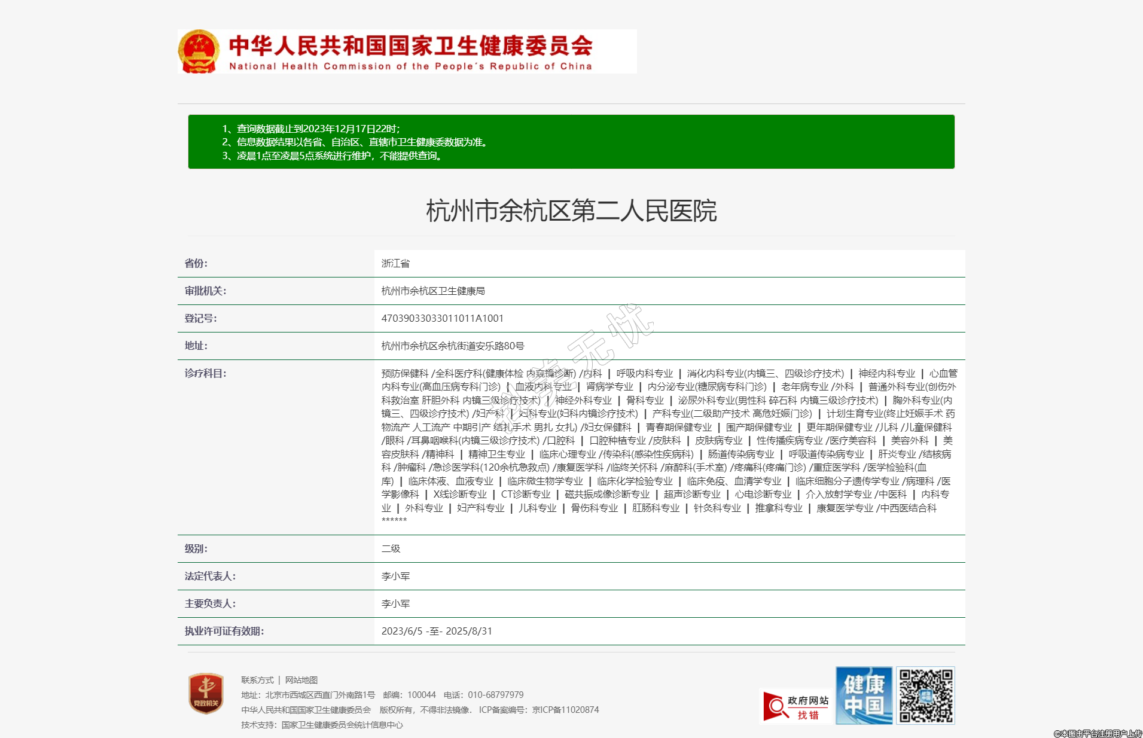
Task: Click the green query notice banner
Action: [x=571, y=142]
